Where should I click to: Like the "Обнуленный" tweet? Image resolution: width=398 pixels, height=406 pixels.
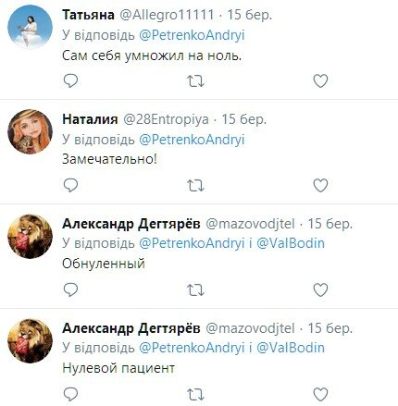click(x=320, y=289)
